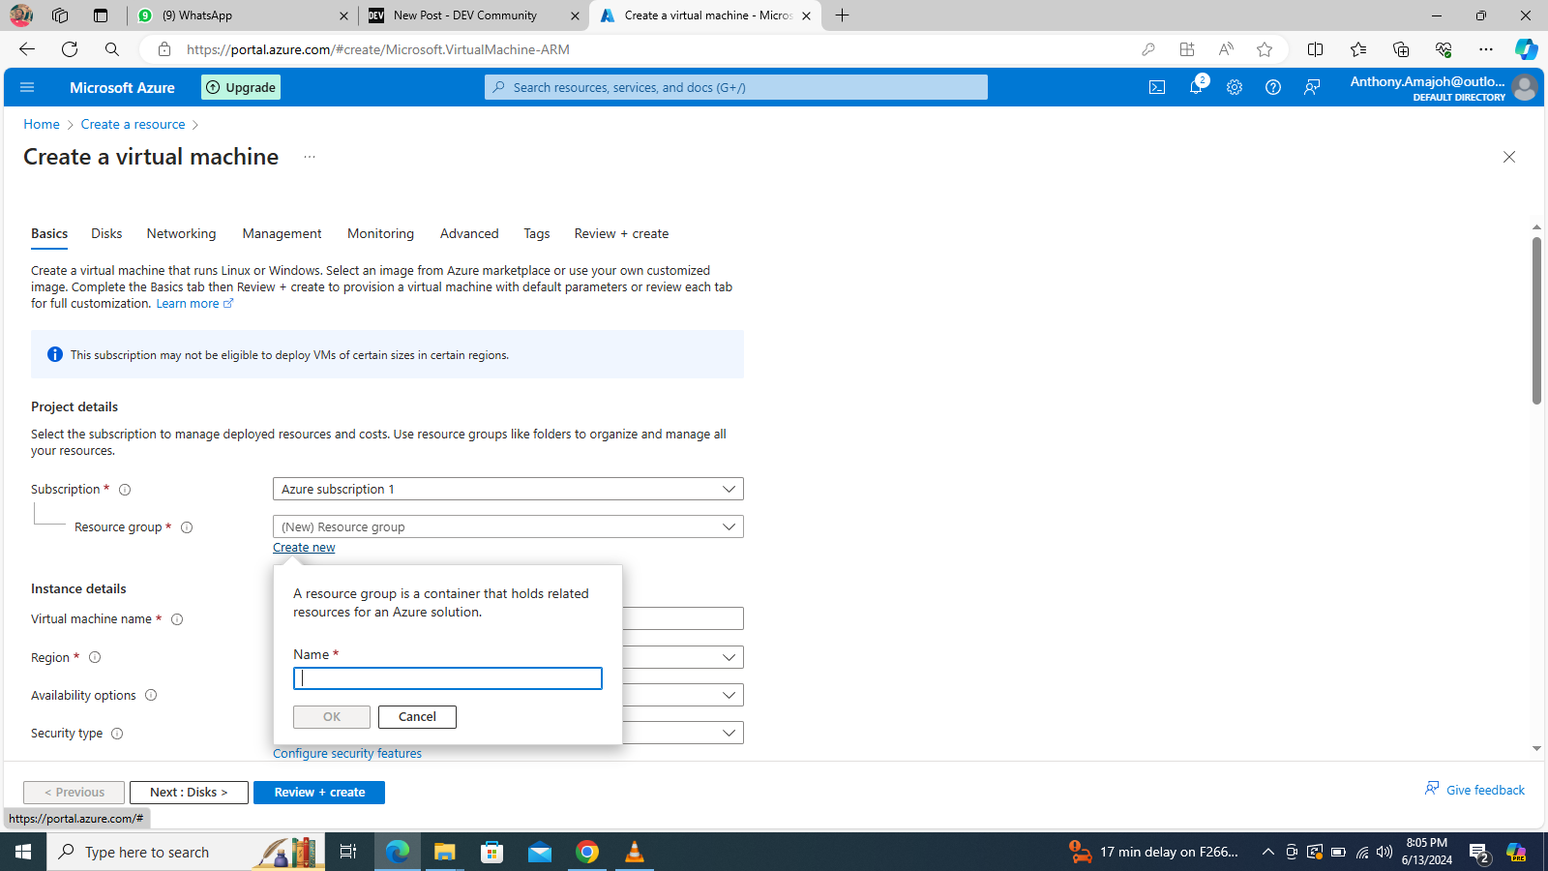The width and height of the screenshot is (1548, 871).
Task: Show info tooltip for Resource group
Action: pyautogui.click(x=187, y=527)
